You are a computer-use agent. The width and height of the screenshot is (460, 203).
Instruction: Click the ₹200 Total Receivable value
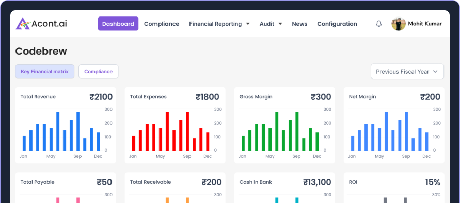212,182
